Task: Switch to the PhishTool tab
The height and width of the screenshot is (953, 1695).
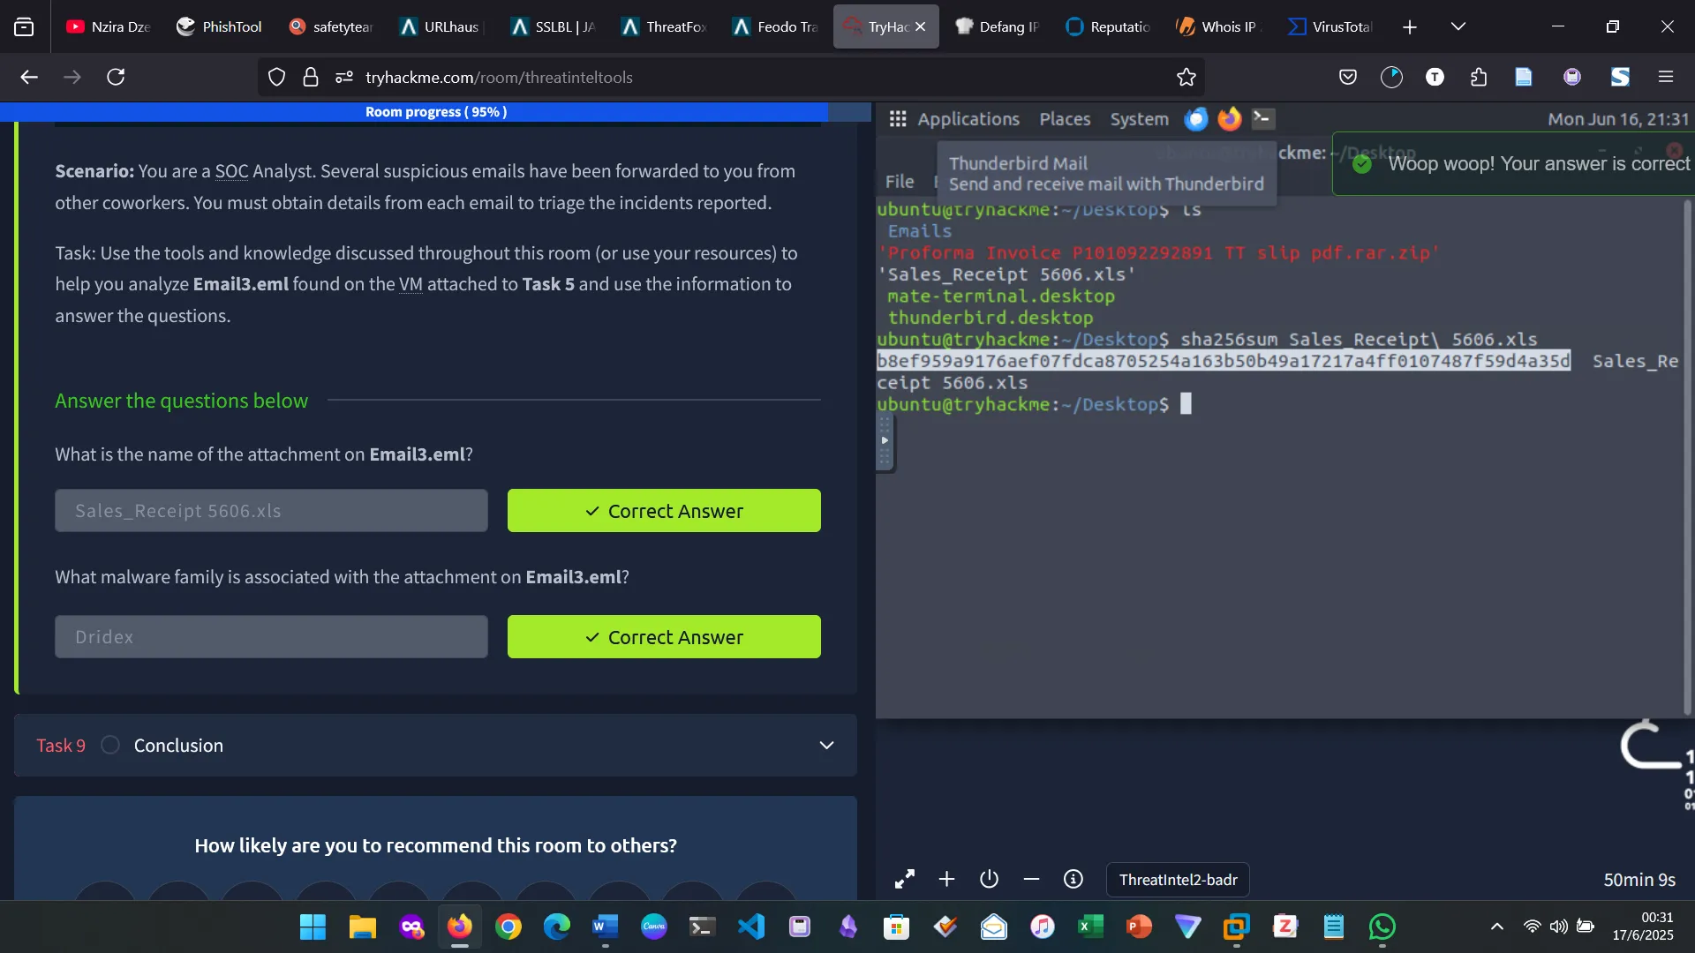Action: tap(221, 26)
